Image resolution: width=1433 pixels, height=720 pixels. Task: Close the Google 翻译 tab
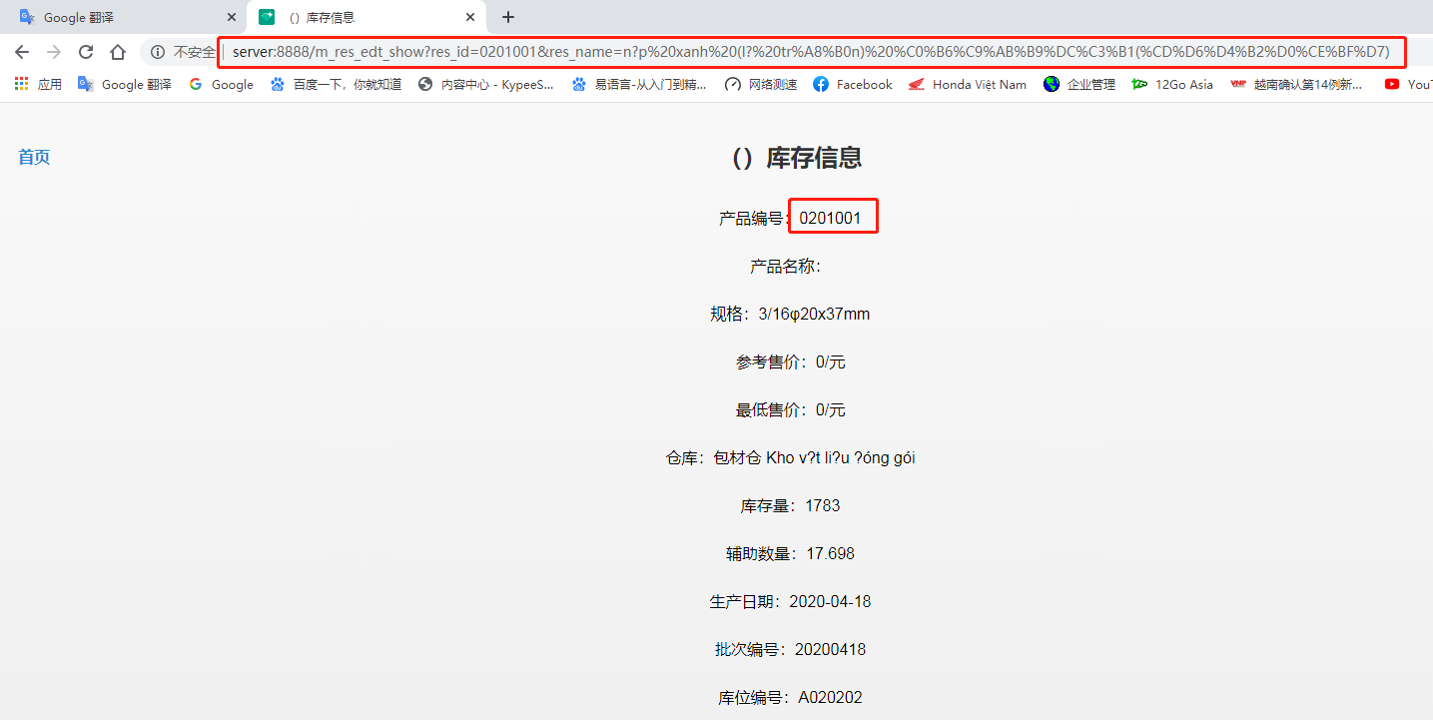click(x=232, y=17)
